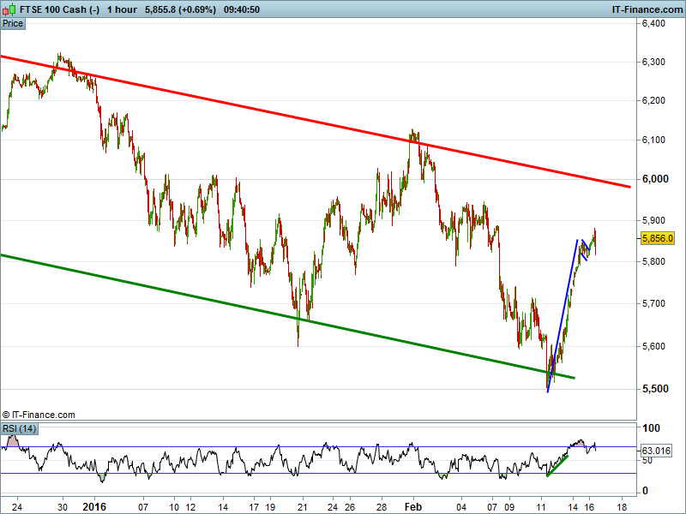Select the green divergence line on RSI

click(557, 465)
